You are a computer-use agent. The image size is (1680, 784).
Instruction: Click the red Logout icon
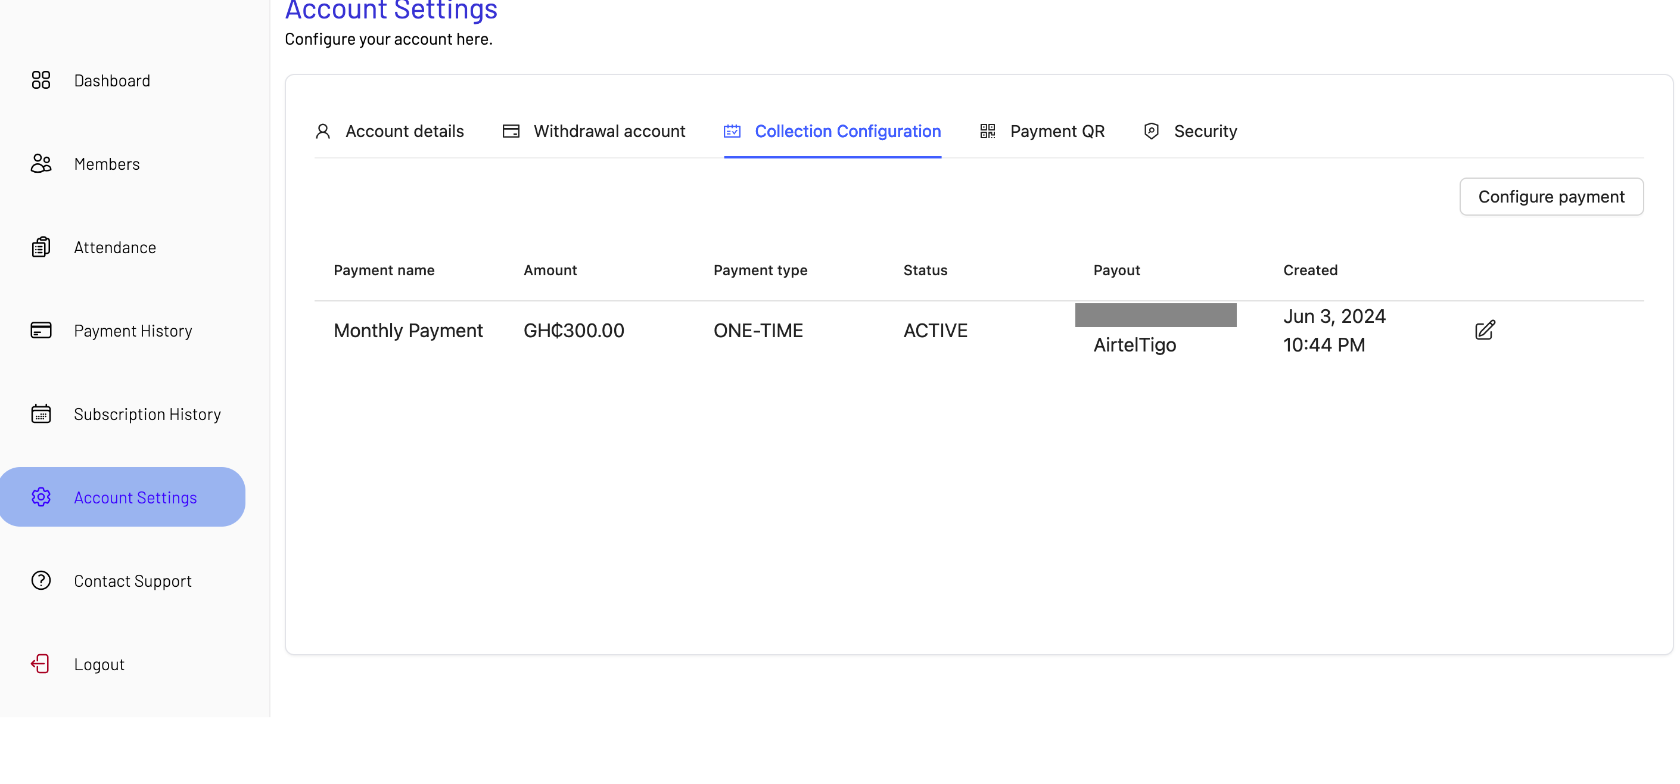41,664
